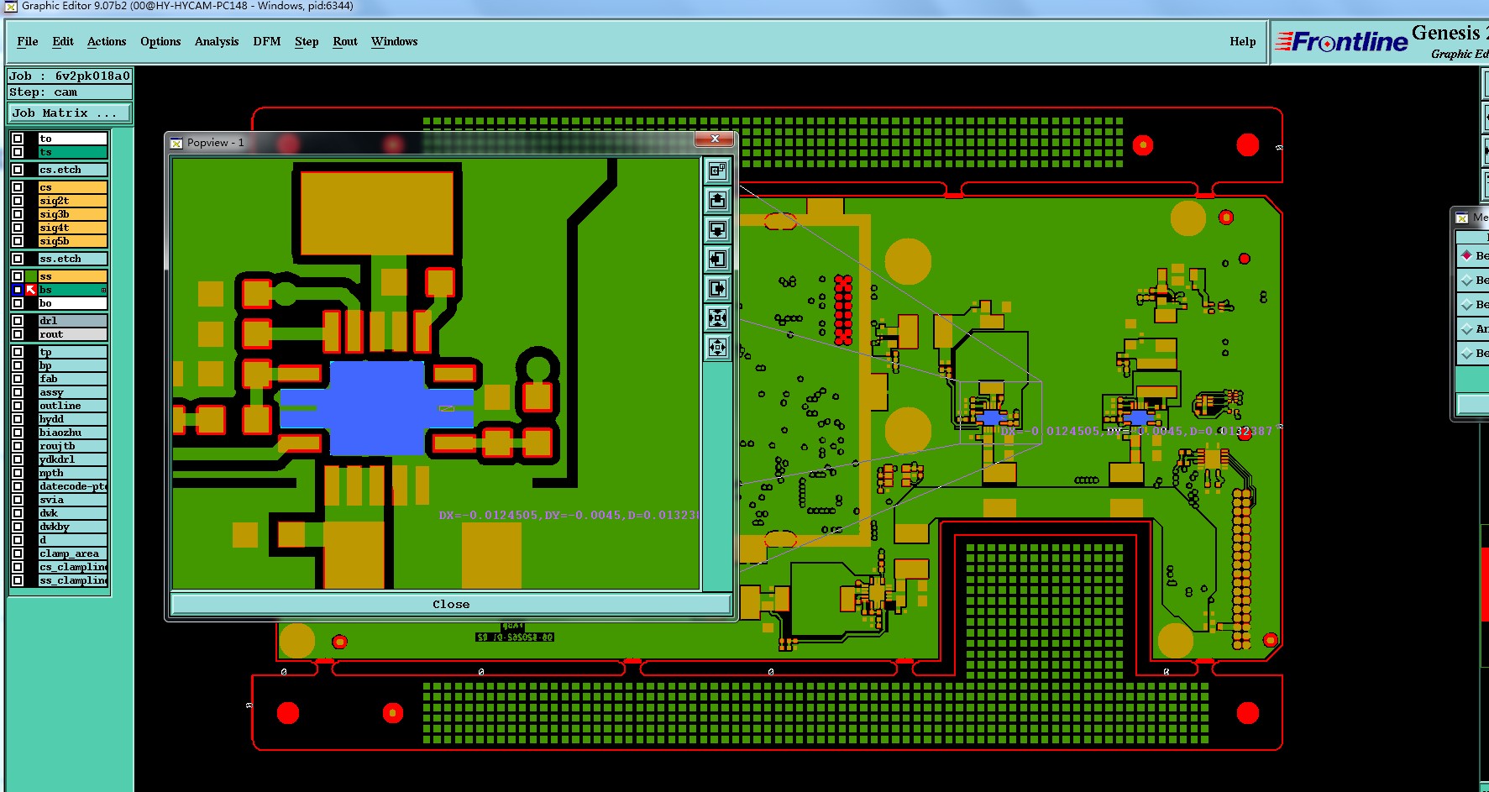This screenshot has width=1489, height=792.
Task: Click the green color swatch beside ss layer
Action: 31,276
